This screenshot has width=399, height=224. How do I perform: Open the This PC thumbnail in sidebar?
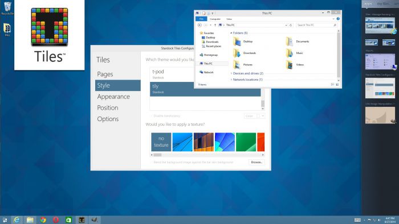point(380,61)
